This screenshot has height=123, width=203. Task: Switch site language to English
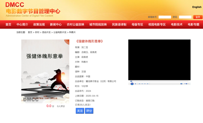pos(197,7)
